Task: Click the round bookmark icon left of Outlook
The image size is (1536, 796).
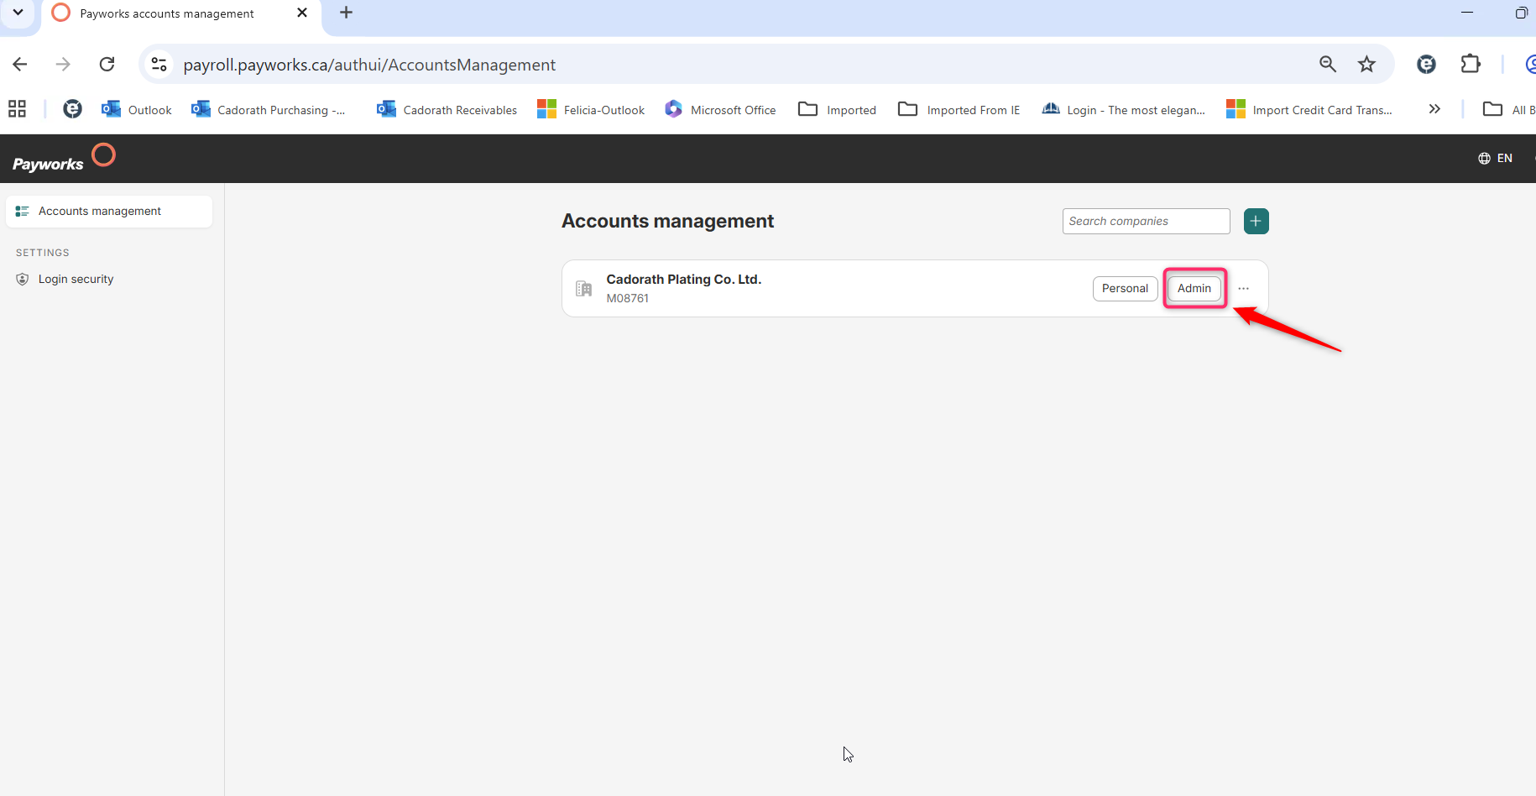Action: (x=73, y=109)
